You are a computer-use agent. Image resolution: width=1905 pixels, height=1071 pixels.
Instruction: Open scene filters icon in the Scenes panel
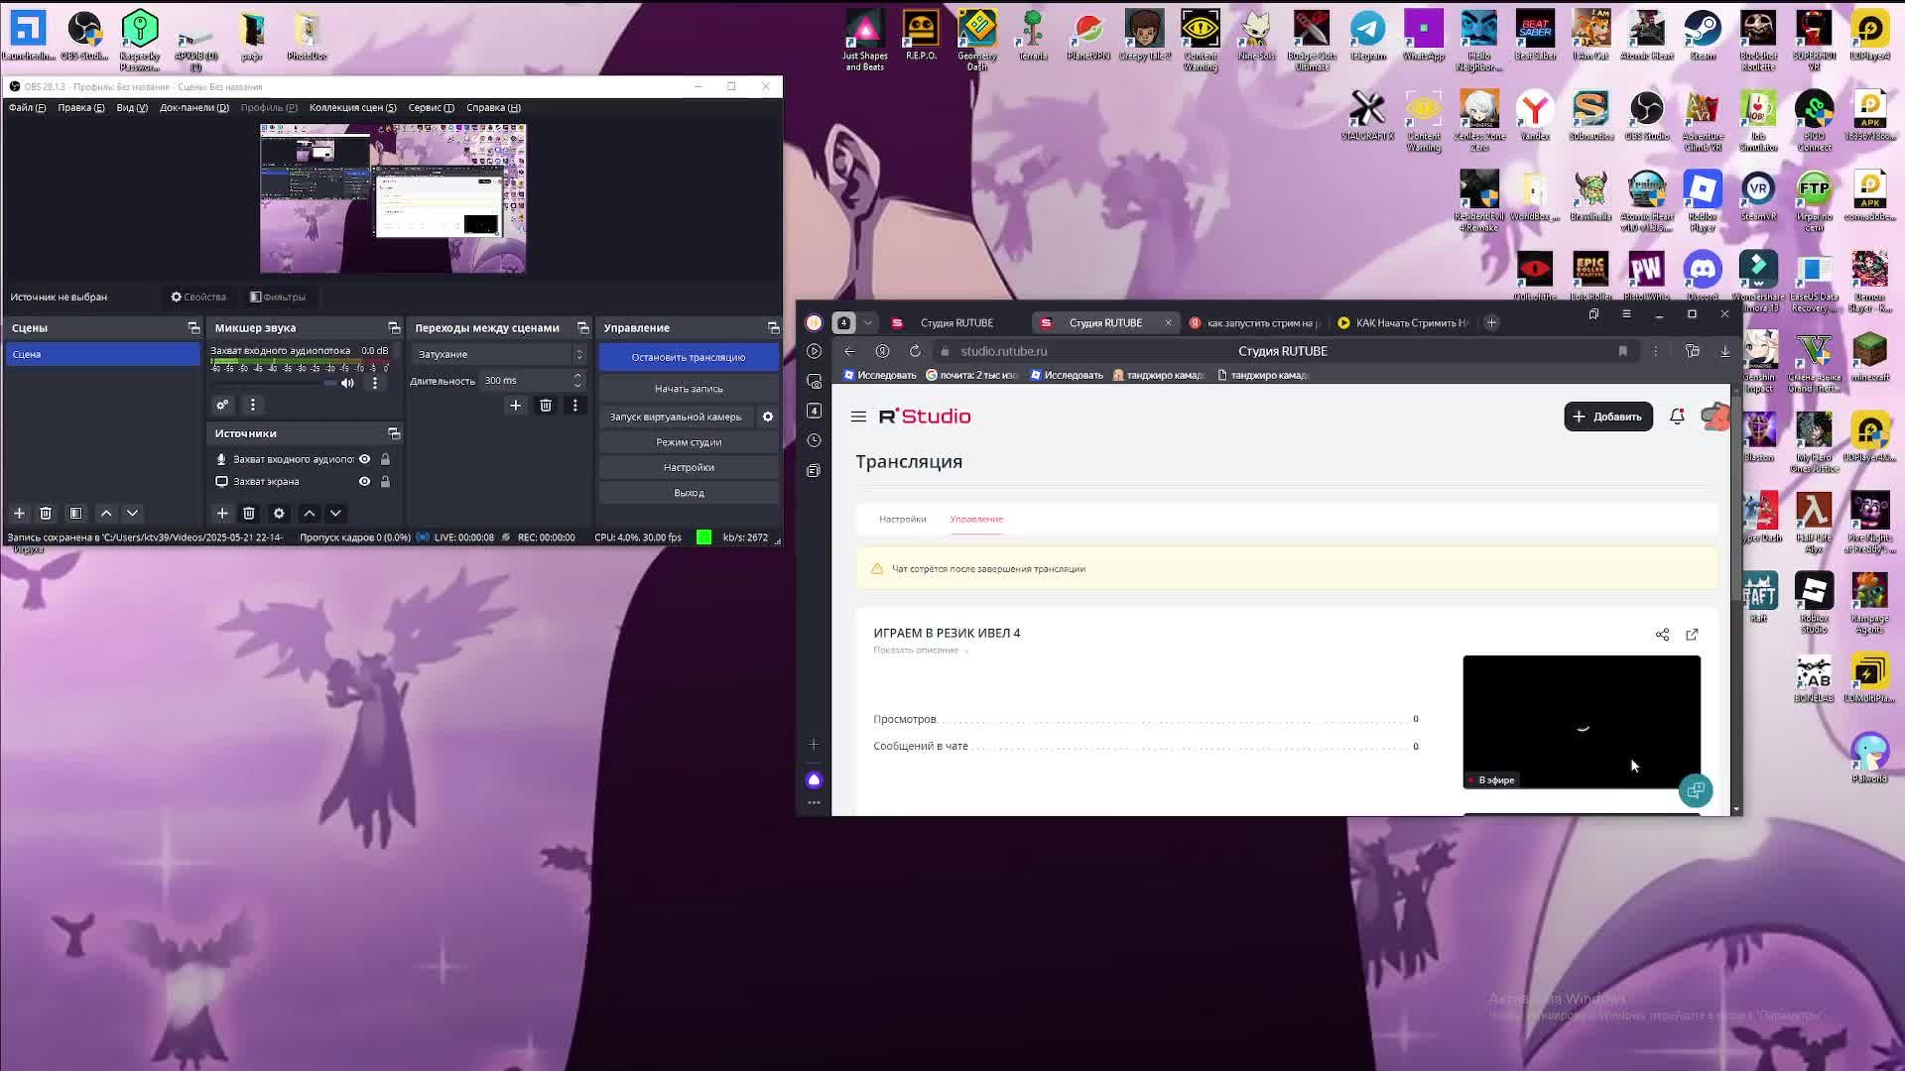pyautogui.click(x=75, y=513)
